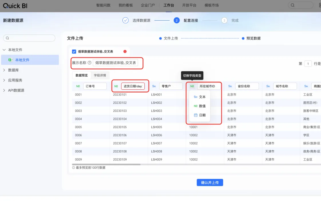Open the 智能问数 menu
The height and width of the screenshot is (202, 321).
pyautogui.click(x=103, y=5)
